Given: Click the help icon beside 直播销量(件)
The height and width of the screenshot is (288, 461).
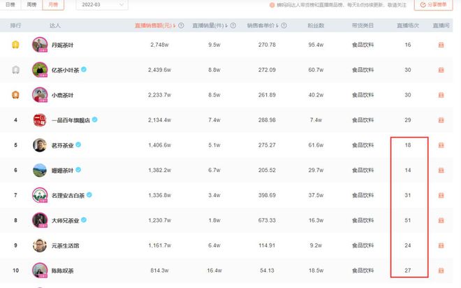Looking at the screenshot, I should 233,26.
